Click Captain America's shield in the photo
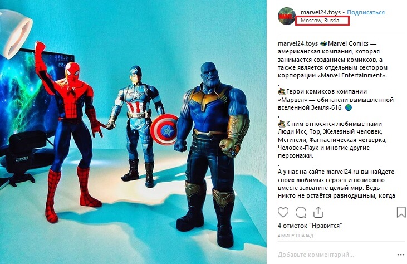 (164, 129)
